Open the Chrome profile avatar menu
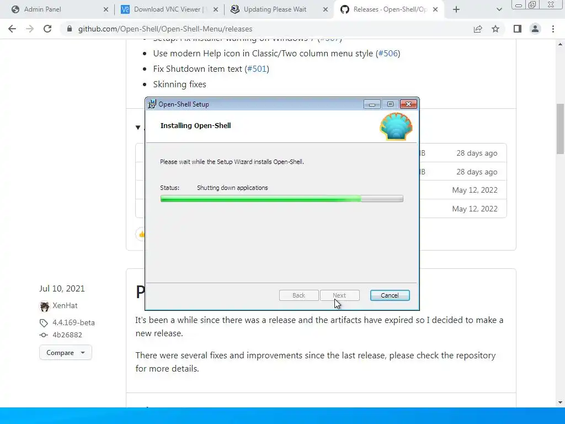 click(x=535, y=29)
